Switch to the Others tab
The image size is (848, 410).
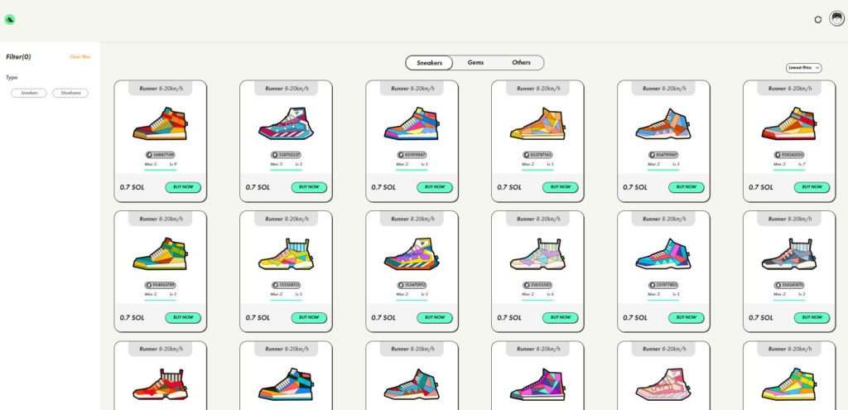521,63
